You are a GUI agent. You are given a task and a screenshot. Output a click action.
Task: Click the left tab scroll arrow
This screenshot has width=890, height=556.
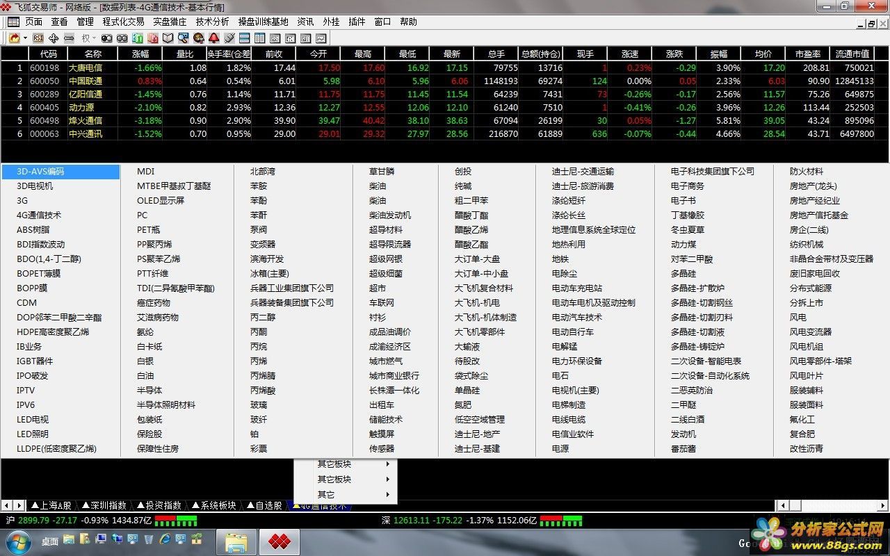pyautogui.click(x=6, y=505)
